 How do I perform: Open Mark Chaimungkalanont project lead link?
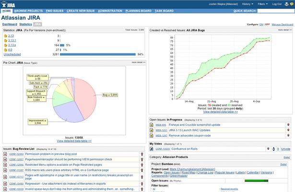tap(192, 169)
